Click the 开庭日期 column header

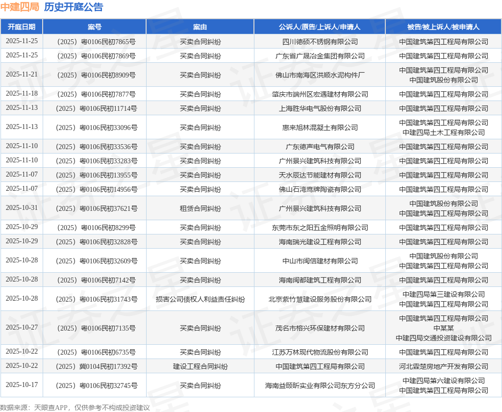[x=22, y=27]
